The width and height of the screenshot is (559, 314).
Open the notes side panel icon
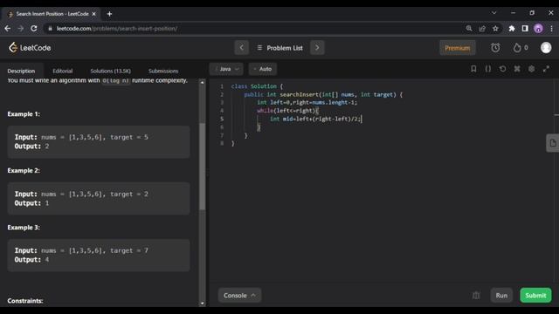[553, 143]
